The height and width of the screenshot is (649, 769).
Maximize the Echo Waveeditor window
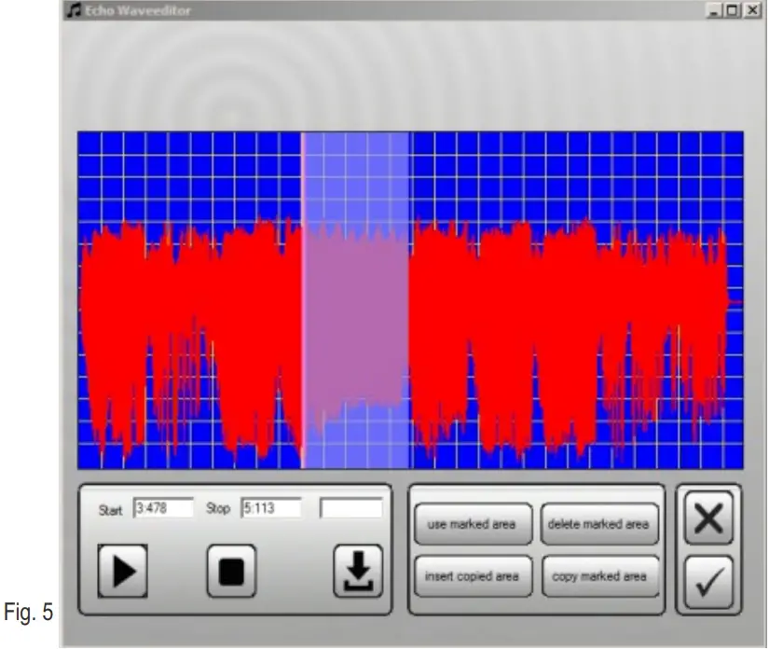coord(733,10)
